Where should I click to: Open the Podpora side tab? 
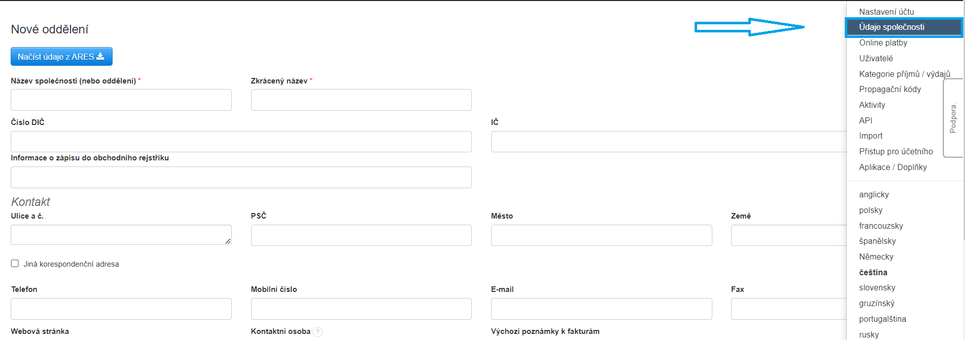(953, 118)
